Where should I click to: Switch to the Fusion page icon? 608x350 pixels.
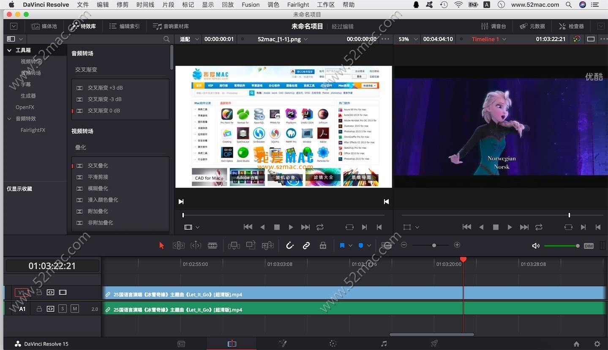pyautogui.click(x=283, y=344)
